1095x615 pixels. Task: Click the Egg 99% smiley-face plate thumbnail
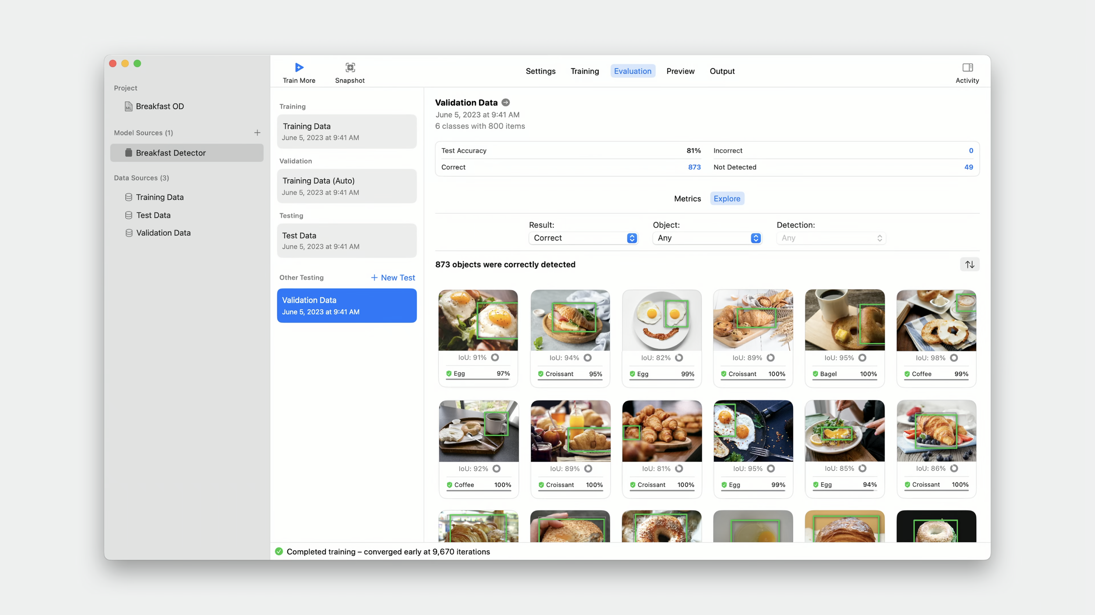tap(661, 320)
